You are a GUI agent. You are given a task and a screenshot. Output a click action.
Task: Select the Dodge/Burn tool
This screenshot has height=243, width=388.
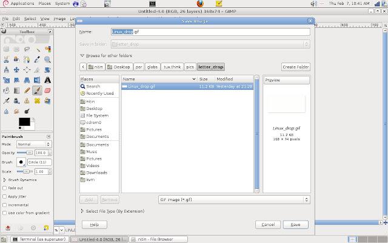click(x=27, y=111)
